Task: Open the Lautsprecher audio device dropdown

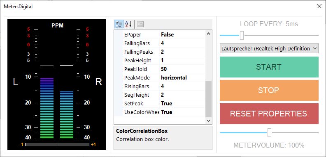Action: (x=269, y=48)
